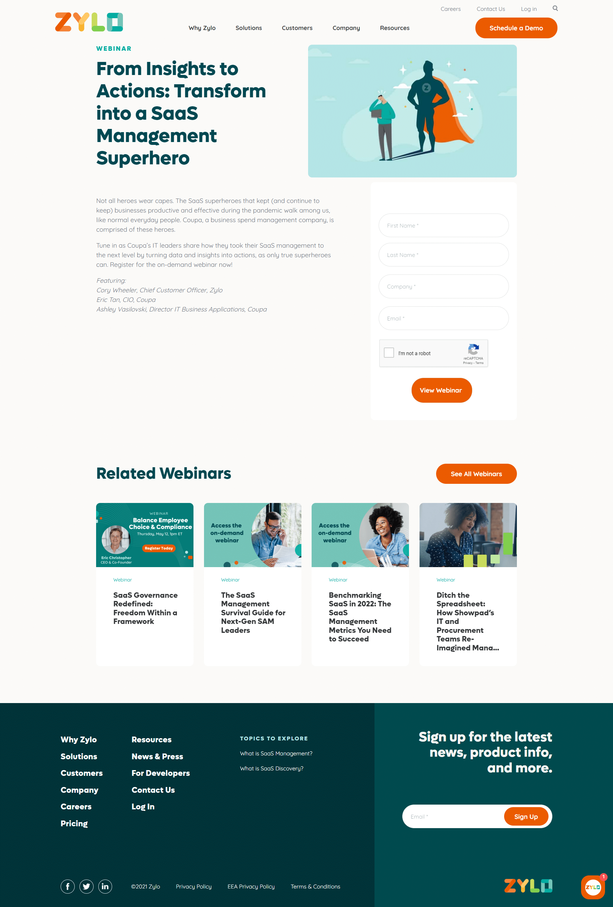
Task: Click the Schedule a Demo button
Action: pyautogui.click(x=516, y=28)
